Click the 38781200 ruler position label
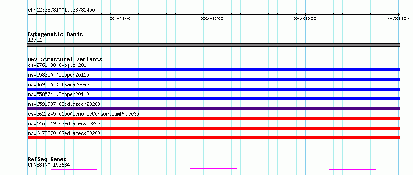The height and width of the screenshot is (175, 413). point(212,19)
